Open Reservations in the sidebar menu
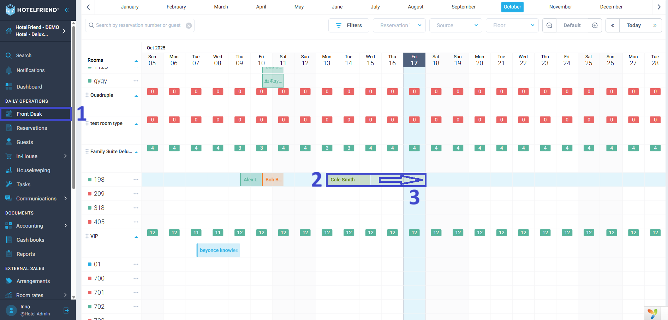This screenshot has width=668, height=320. click(32, 128)
